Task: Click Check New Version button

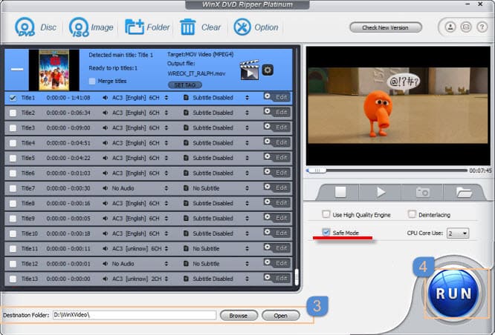Action: coord(386,27)
